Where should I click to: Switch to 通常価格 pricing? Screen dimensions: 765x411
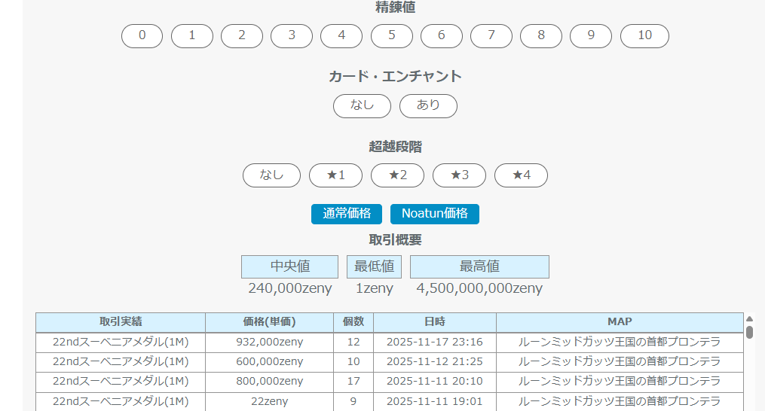347,214
